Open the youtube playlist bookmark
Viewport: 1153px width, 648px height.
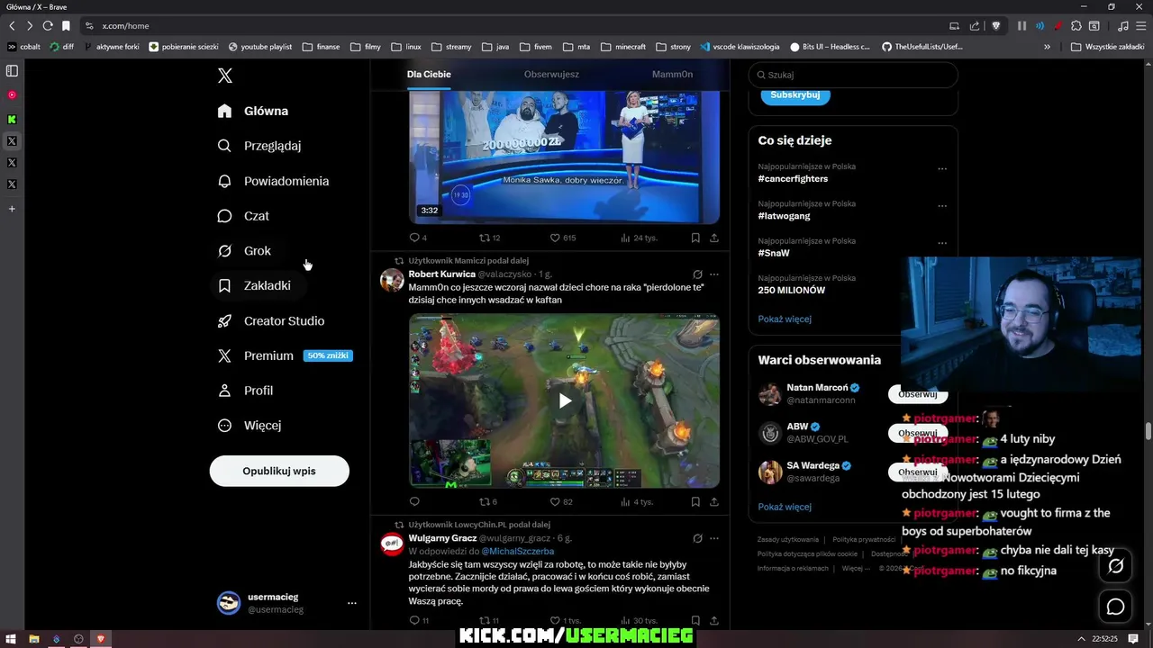(x=259, y=47)
